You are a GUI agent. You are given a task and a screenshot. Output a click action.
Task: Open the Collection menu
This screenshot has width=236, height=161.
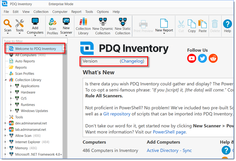41,12
